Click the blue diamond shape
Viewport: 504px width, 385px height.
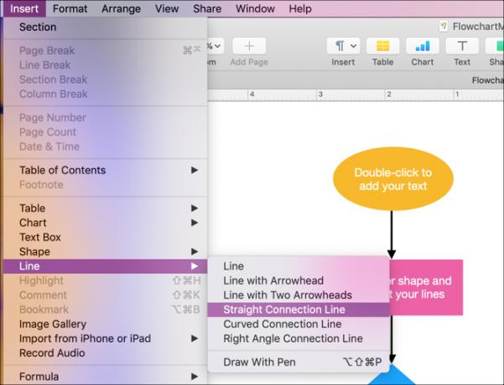click(392, 374)
